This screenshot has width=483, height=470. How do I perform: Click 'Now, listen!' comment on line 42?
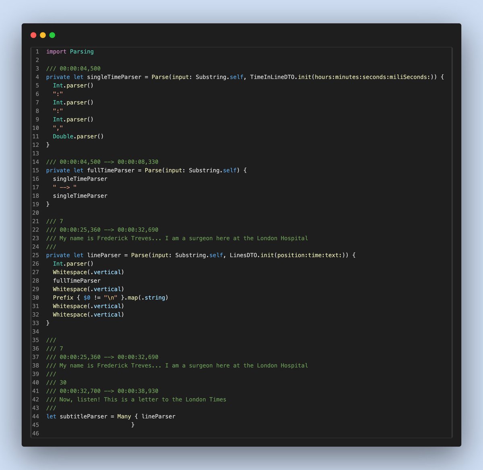click(80, 399)
